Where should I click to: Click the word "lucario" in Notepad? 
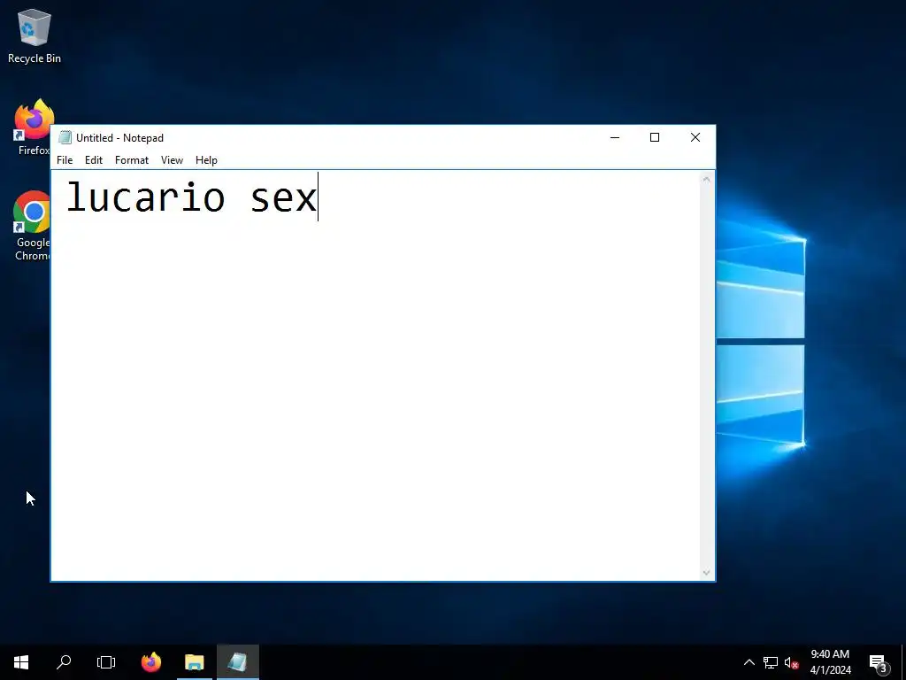tap(145, 197)
